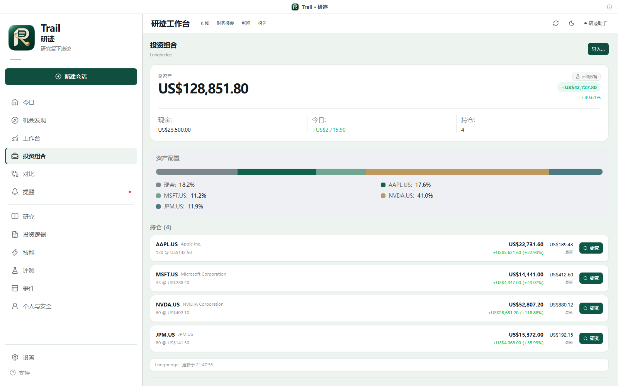This screenshot has height=386, width=618.
Task: Click 研究 button for JPM.US
Action: point(591,339)
